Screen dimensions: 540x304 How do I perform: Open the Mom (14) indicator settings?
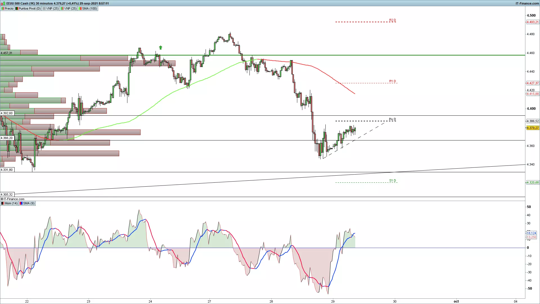pos(10,203)
